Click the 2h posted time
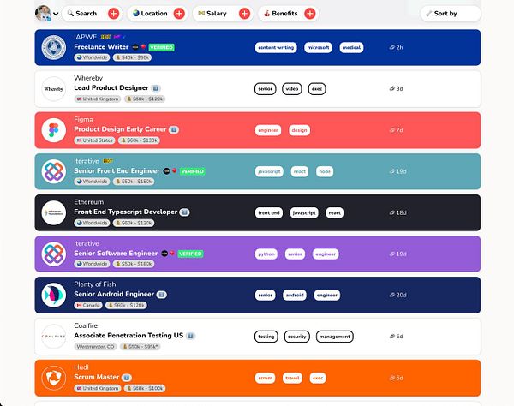Image resolution: width=514 pixels, height=406 pixels. (x=396, y=47)
